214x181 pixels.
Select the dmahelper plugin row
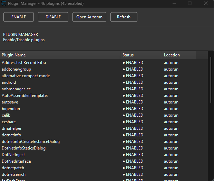(x=104, y=128)
